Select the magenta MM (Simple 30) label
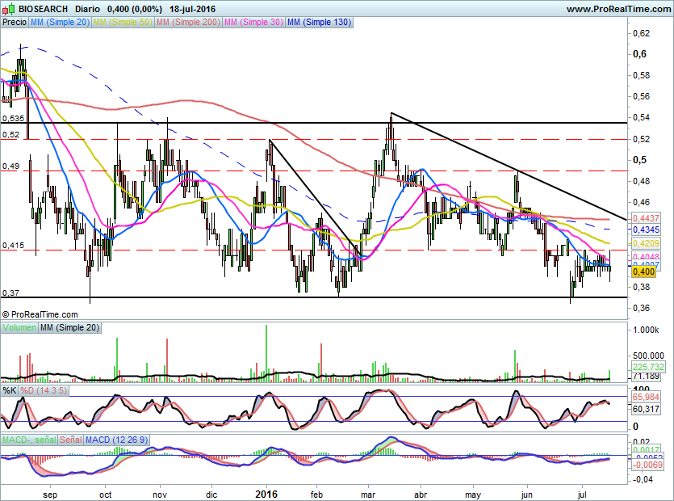The width and height of the screenshot is (674, 501). pyautogui.click(x=253, y=23)
